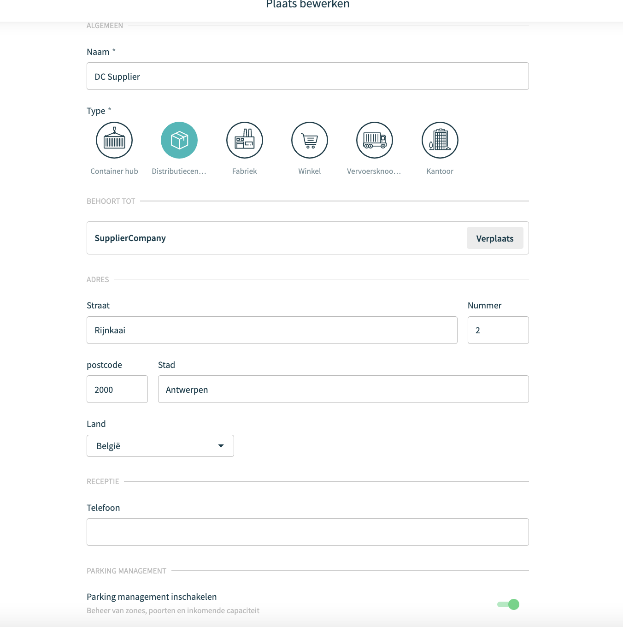Click the Verplaats button

click(x=495, y=238)
